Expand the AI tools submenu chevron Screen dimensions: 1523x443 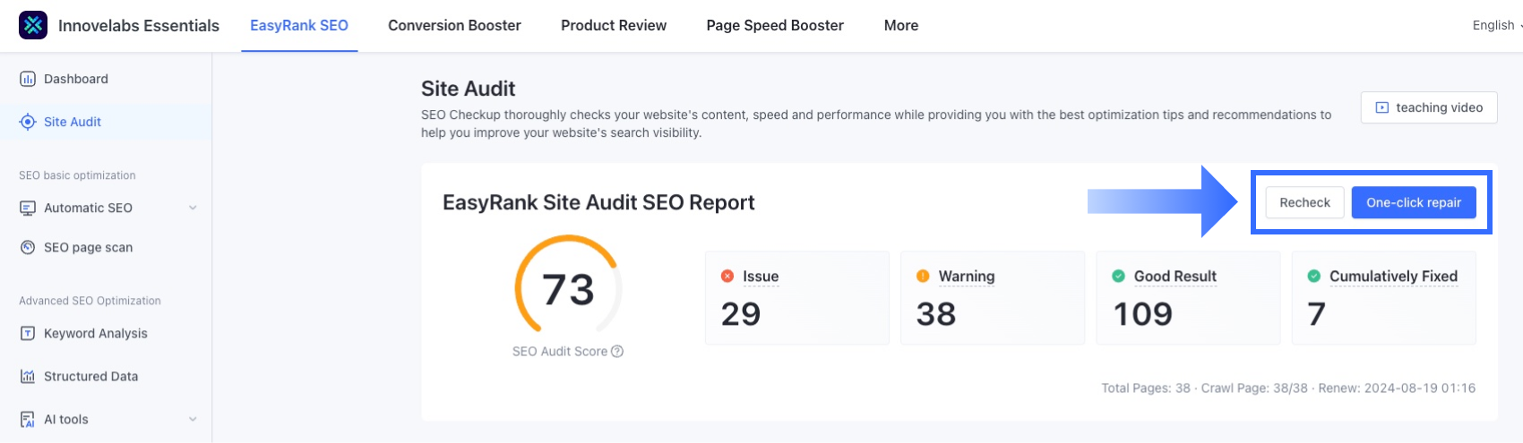[x=193, y=419]
